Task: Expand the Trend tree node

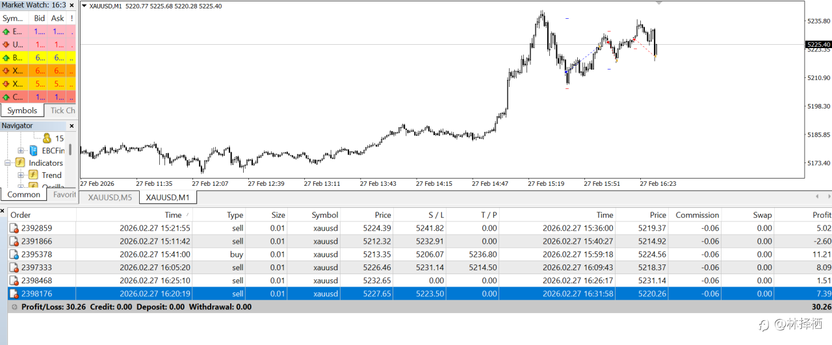Action: click(x=21, y=175)
